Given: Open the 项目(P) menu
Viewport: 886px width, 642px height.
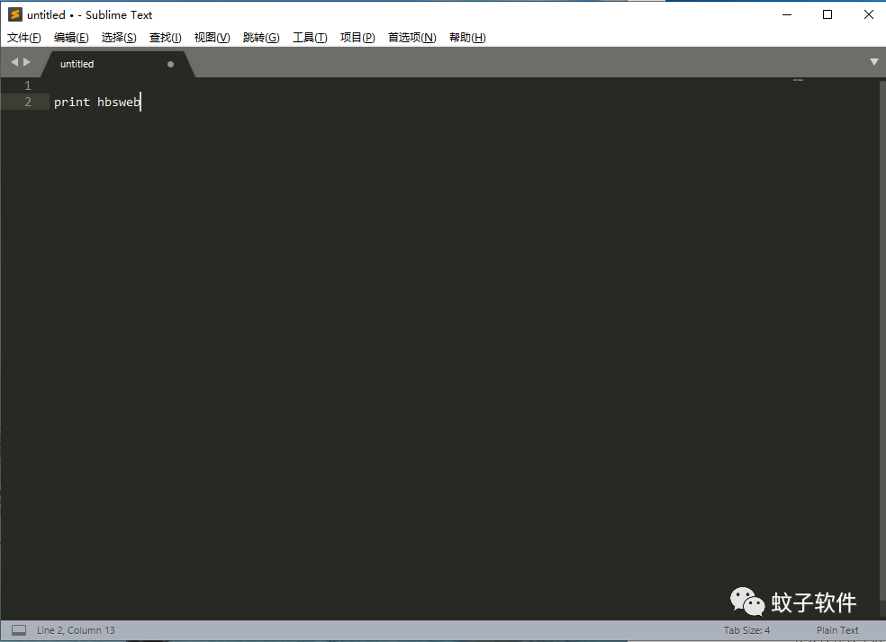Looking at the screenshot, I should [x=357, y=38].
